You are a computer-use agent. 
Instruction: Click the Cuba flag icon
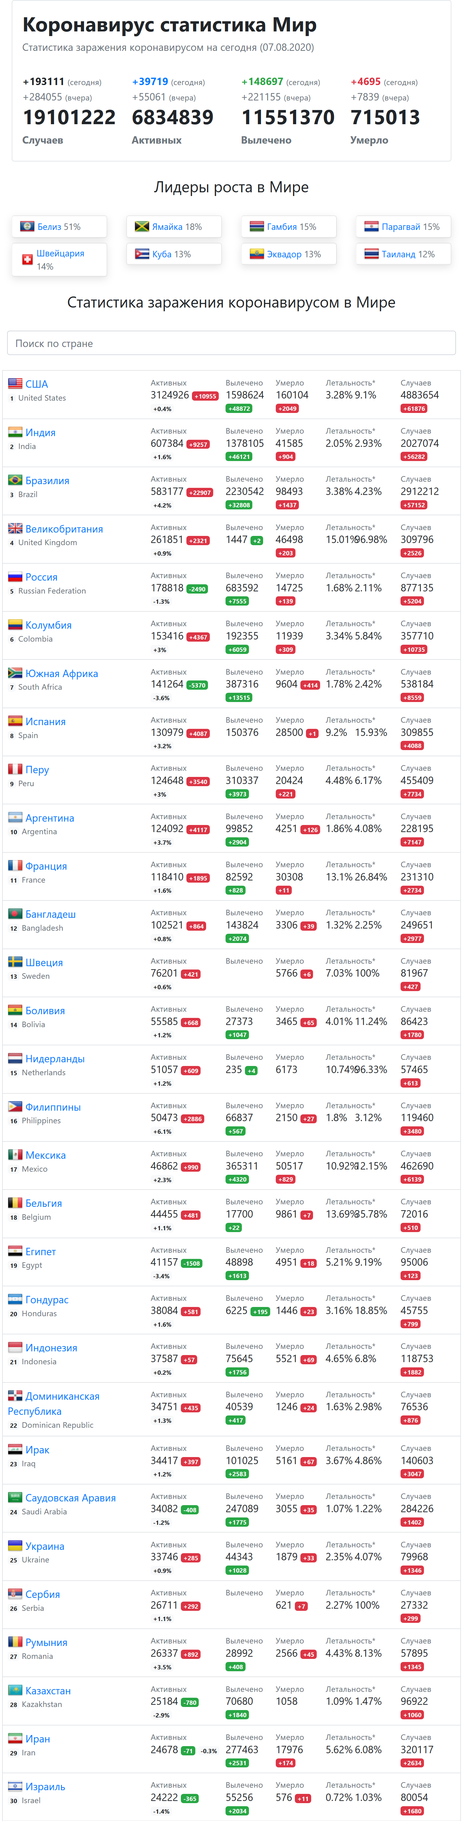point(142,253)
